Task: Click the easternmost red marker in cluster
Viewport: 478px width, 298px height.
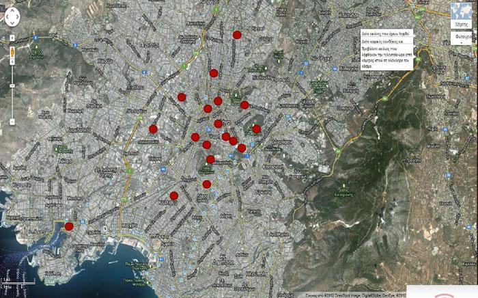Action: click(257, 128)
